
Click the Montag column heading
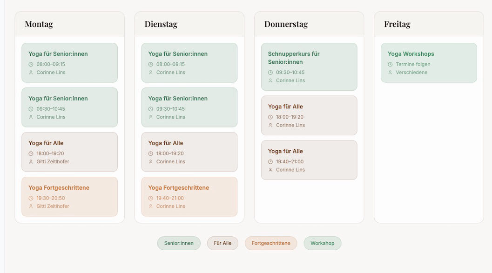tap(39, 24)
